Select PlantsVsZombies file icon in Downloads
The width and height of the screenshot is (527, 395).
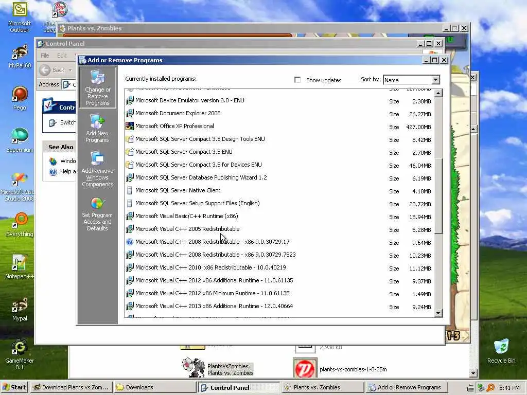click(x=194, y=368)
